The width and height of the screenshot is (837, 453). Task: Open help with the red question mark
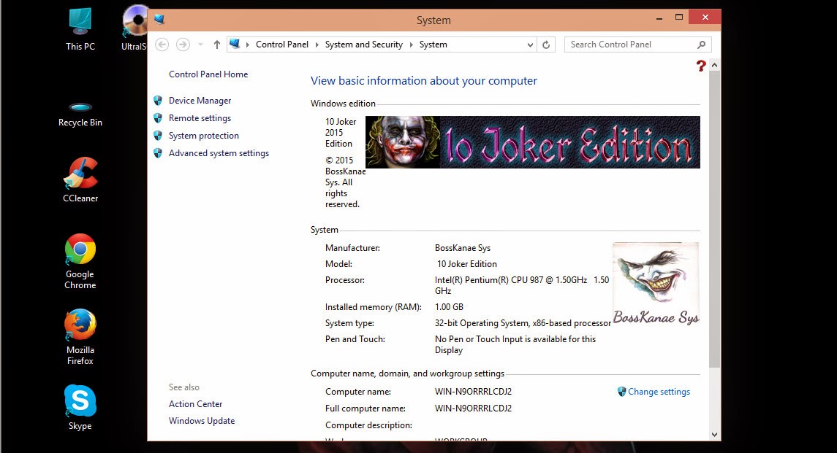click(x=701, y=66)
